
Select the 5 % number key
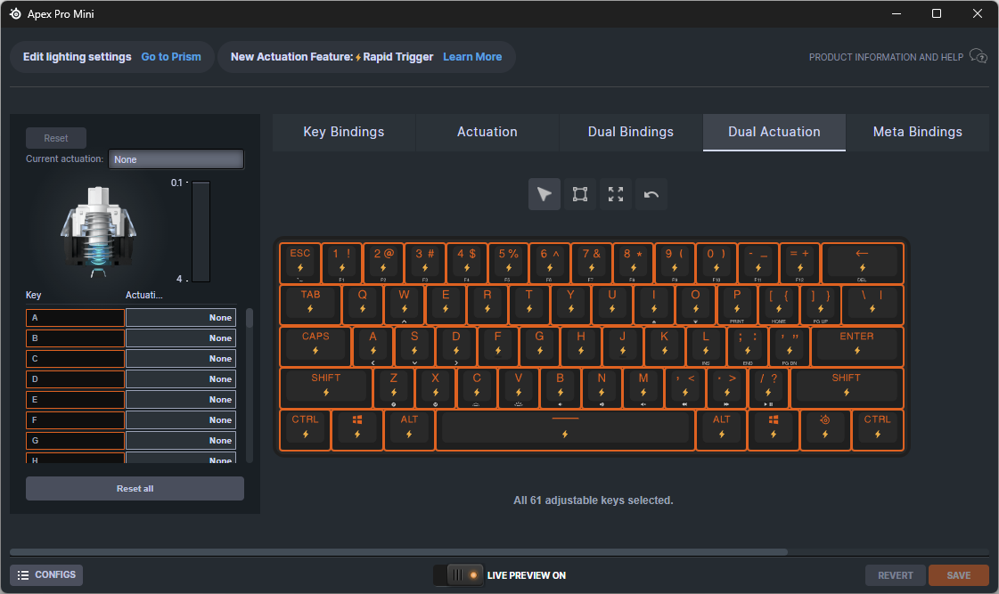508,263
